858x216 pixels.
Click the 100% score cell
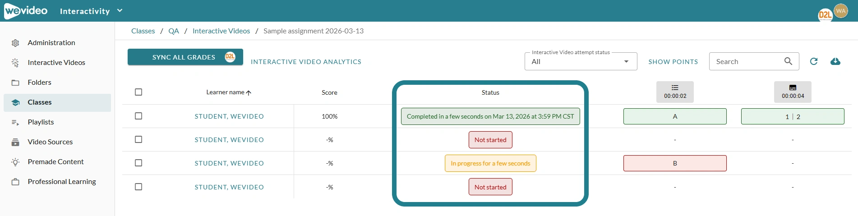tap(329, 116)
